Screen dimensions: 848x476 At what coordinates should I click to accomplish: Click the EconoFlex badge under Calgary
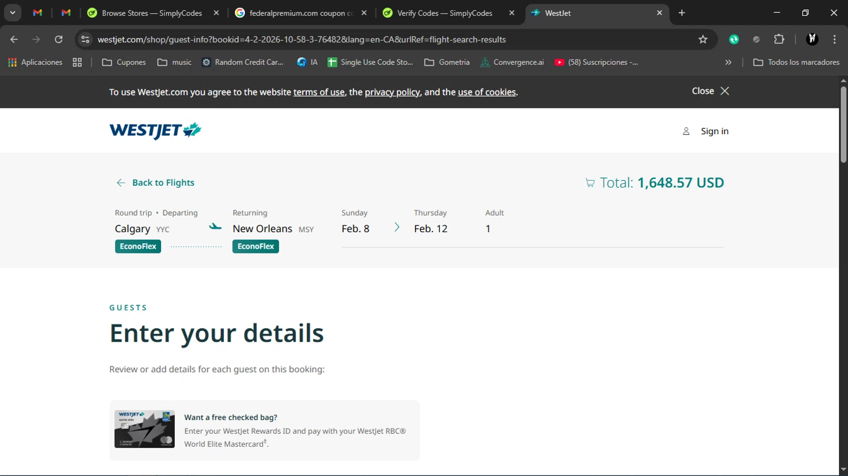(138, 246)
